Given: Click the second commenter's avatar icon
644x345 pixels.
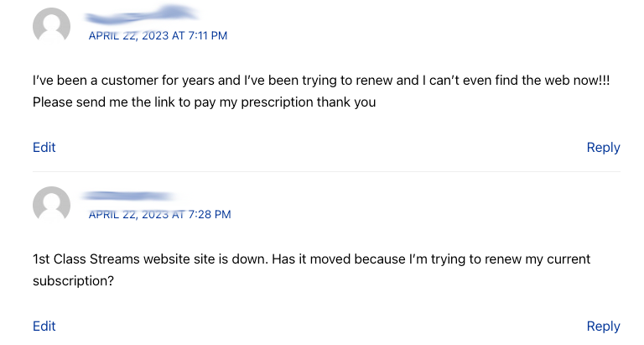Looking at the screenshot, I should (51, 203).
